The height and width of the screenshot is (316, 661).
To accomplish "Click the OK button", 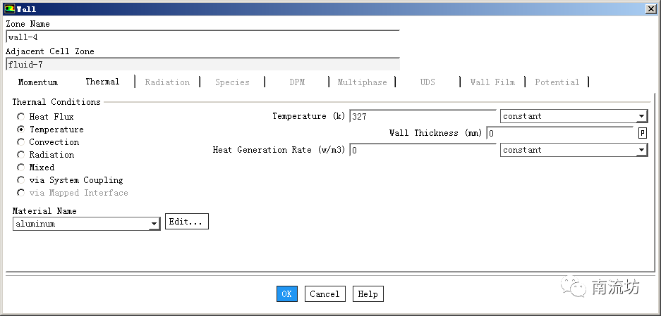I will 286,294.
